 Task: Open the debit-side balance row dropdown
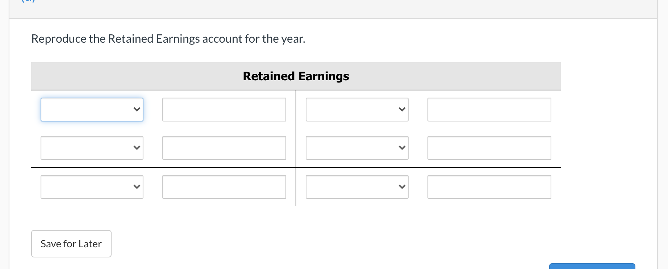[92, 187]
